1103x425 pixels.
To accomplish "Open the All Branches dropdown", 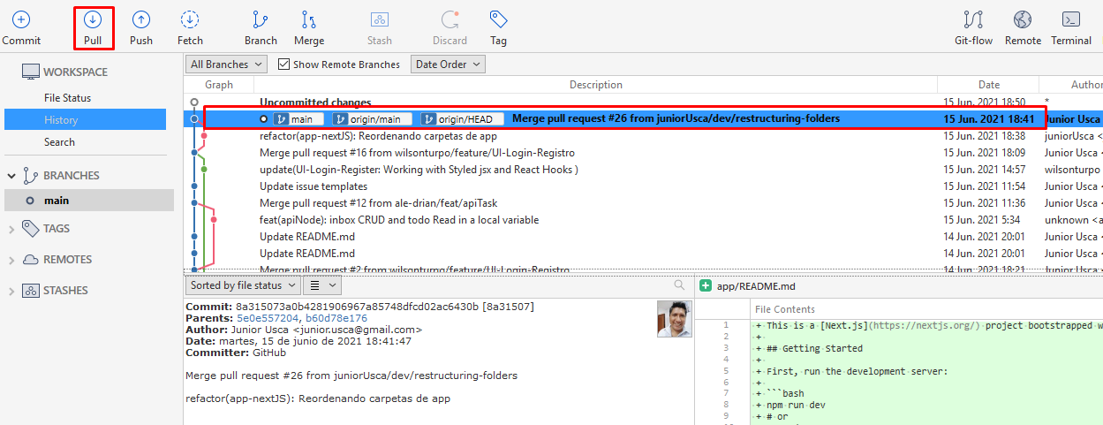I will [x=227, y=65].
